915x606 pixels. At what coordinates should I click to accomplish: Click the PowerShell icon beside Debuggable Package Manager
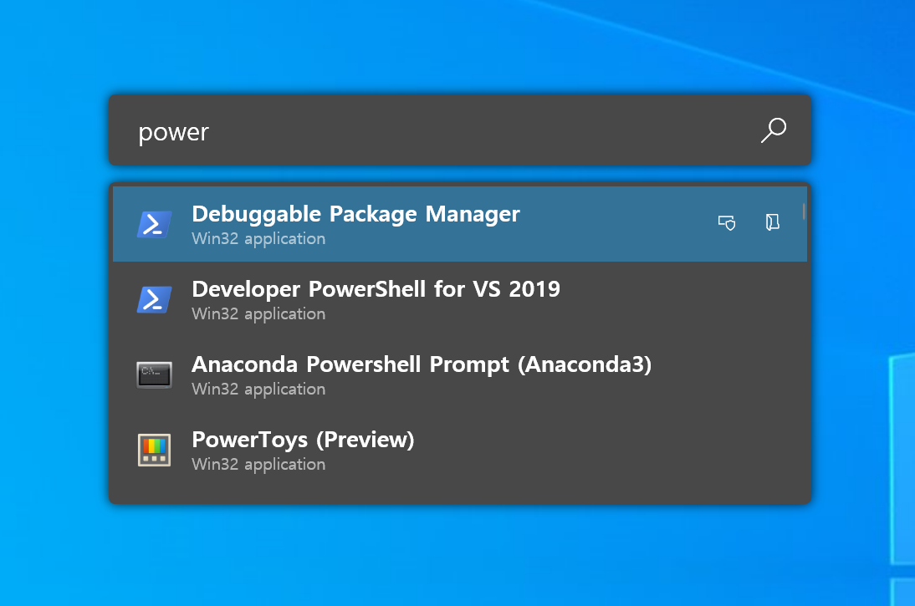pos(156,224)
